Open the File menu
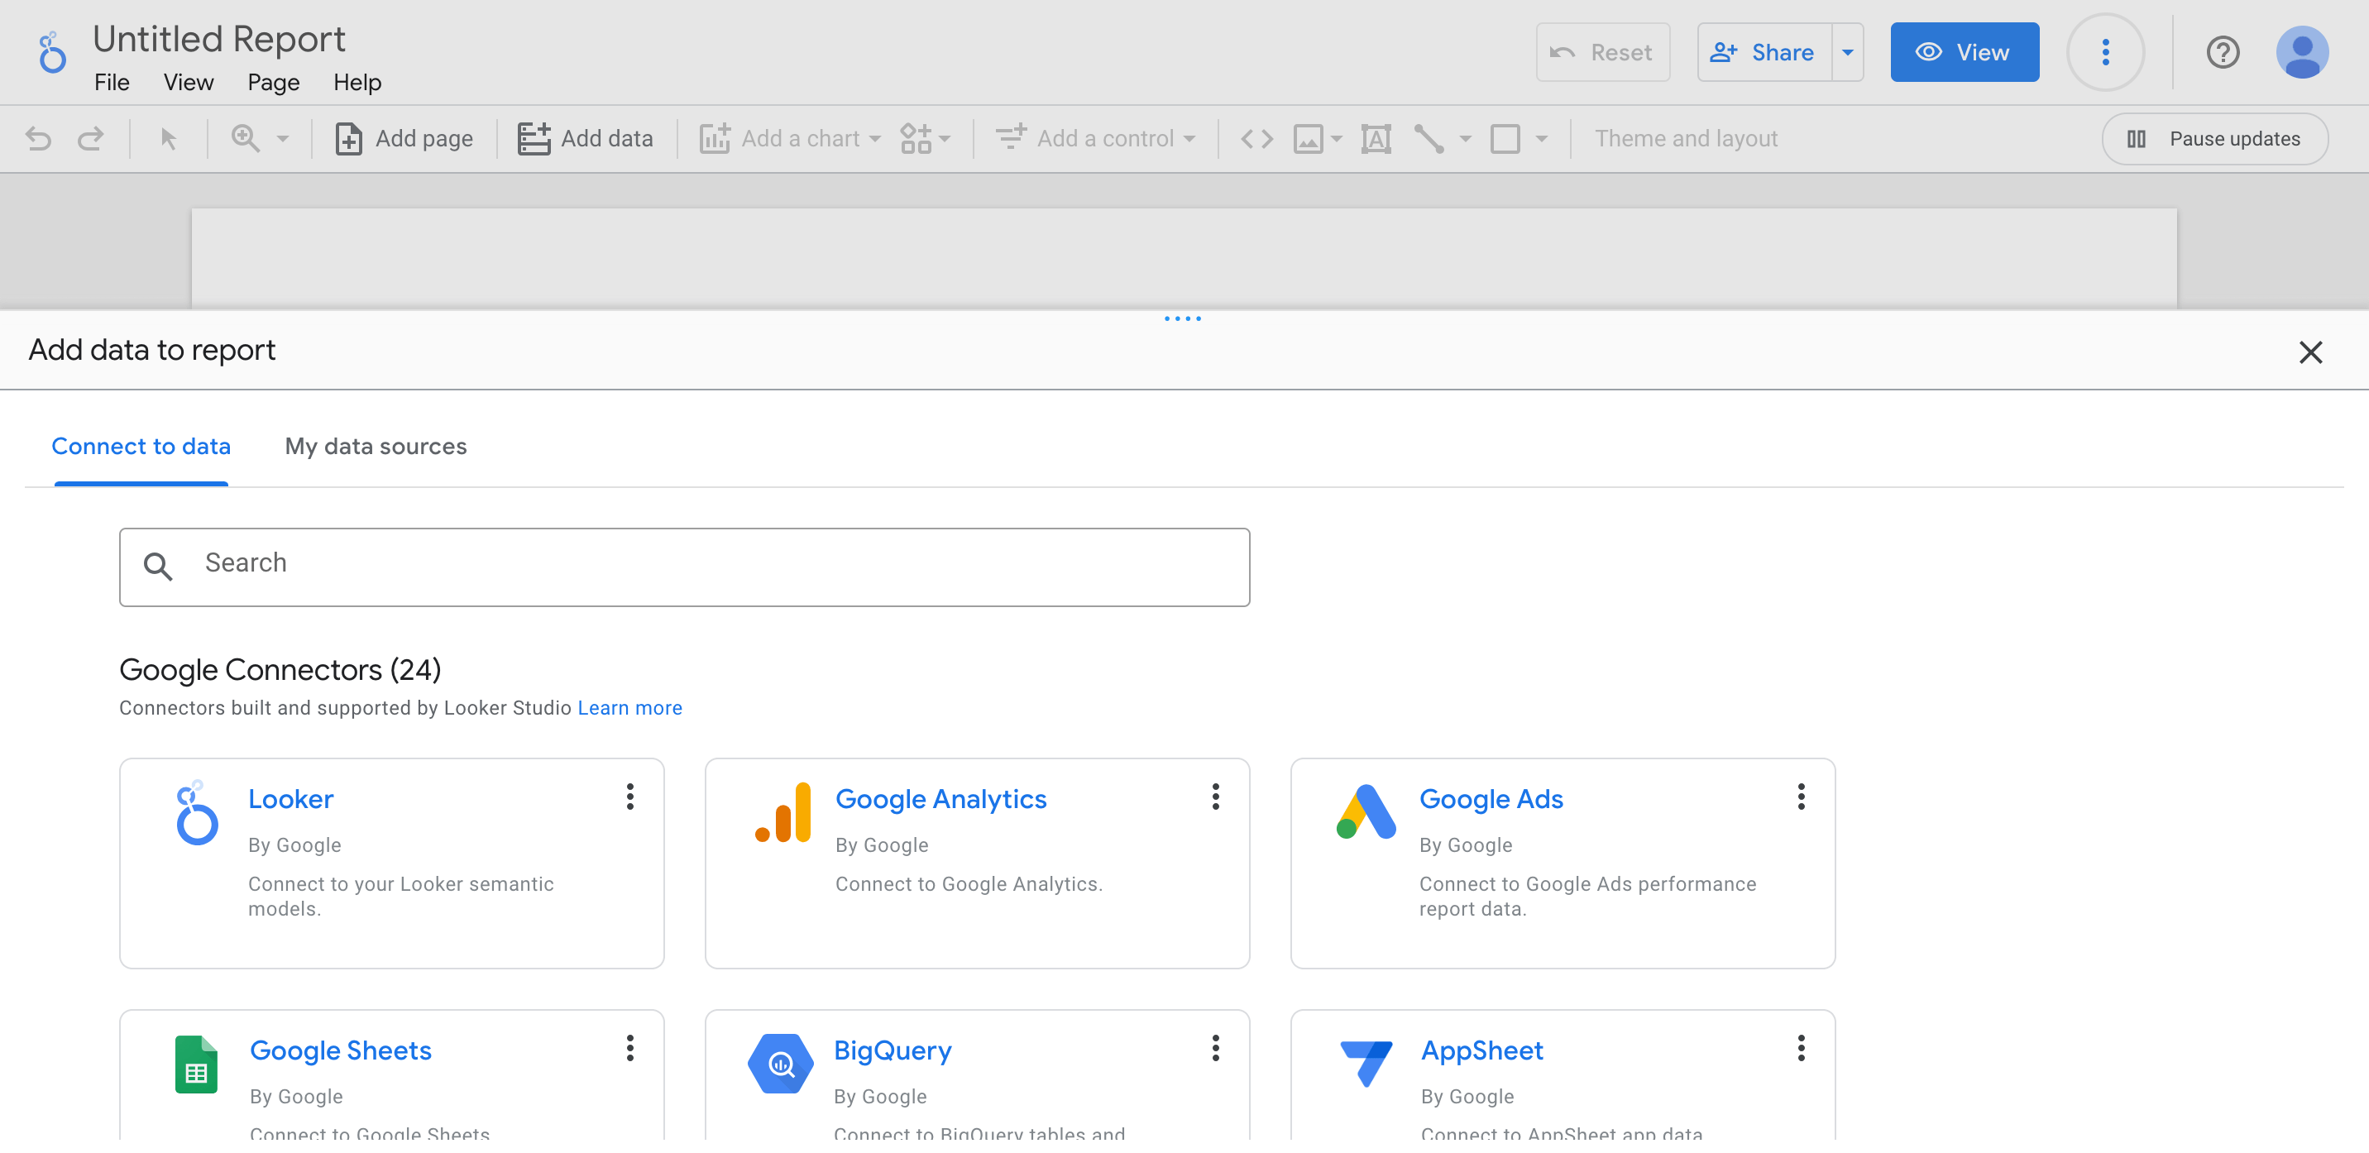The height and width of the screenshot is (1153, 2369). point(112,83)
